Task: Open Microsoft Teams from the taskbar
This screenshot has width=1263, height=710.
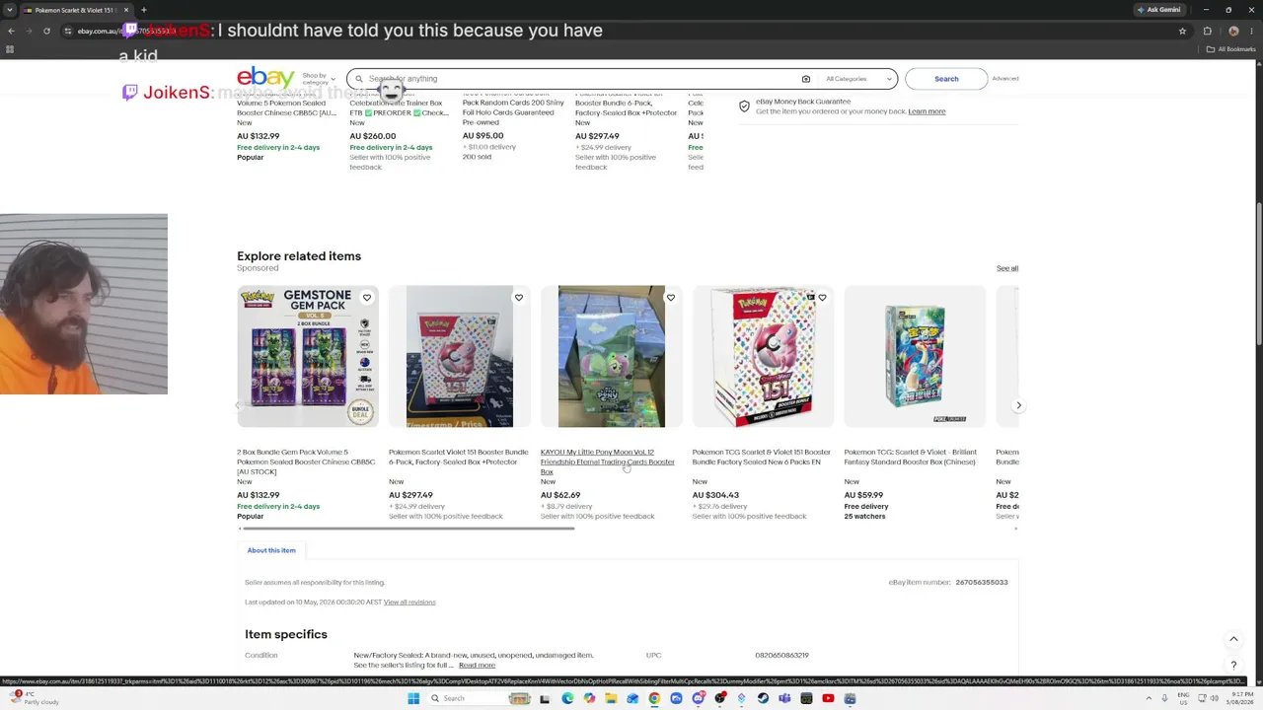Action: point(784,698)
